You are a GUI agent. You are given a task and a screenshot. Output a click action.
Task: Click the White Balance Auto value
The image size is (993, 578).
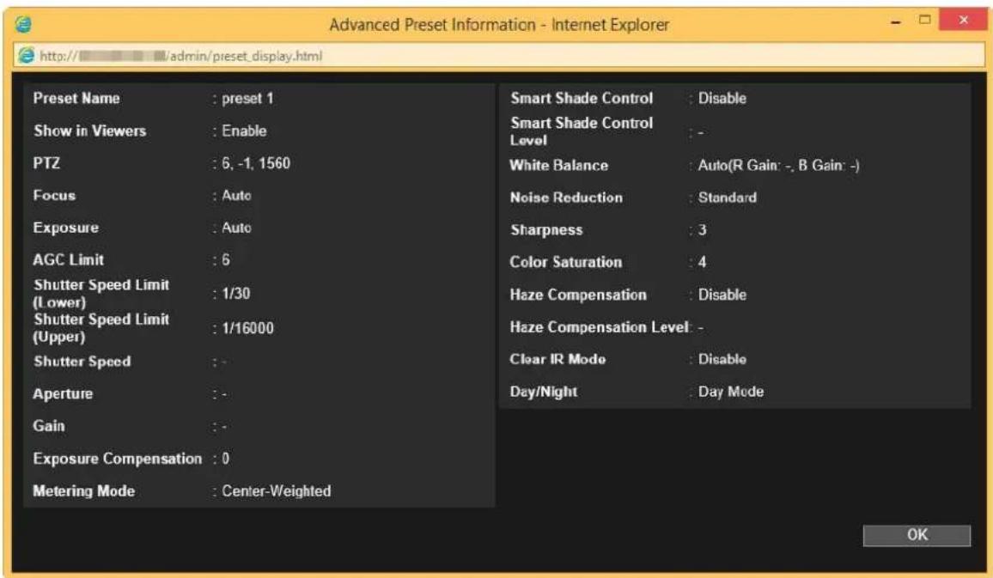pyautogui.click(x=778, y=166)
